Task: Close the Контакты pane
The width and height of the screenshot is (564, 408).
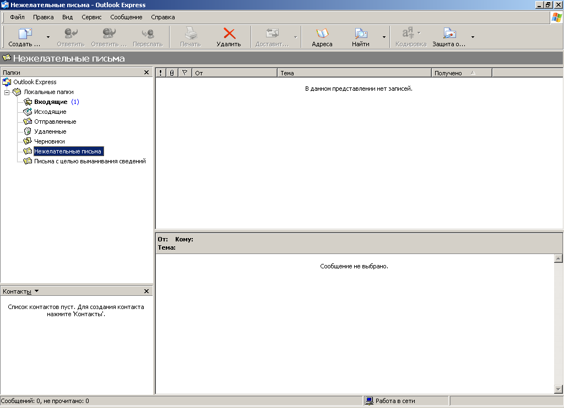Action: 147,291
